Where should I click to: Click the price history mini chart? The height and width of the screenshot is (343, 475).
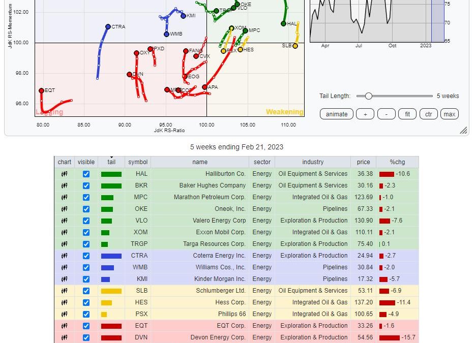coord(377,21)
